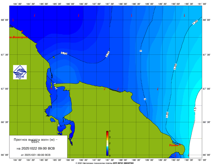
Task: Click forecast time 'на 20251022 09:00 ВСВ'
Action: (x=36, y=149)
